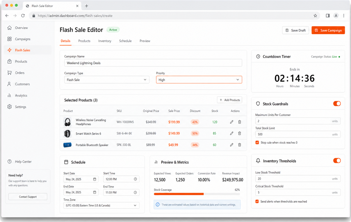The image size is (351, 222).
Task: Click the Save Draft button
Action: tap(295, 30)
